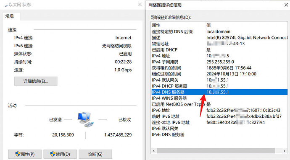Image resolution: width=290 pixels, height=160 pixels.
Task: Select the 已启用 NetBIOS over Tcpip row
Action: (219, 104)
